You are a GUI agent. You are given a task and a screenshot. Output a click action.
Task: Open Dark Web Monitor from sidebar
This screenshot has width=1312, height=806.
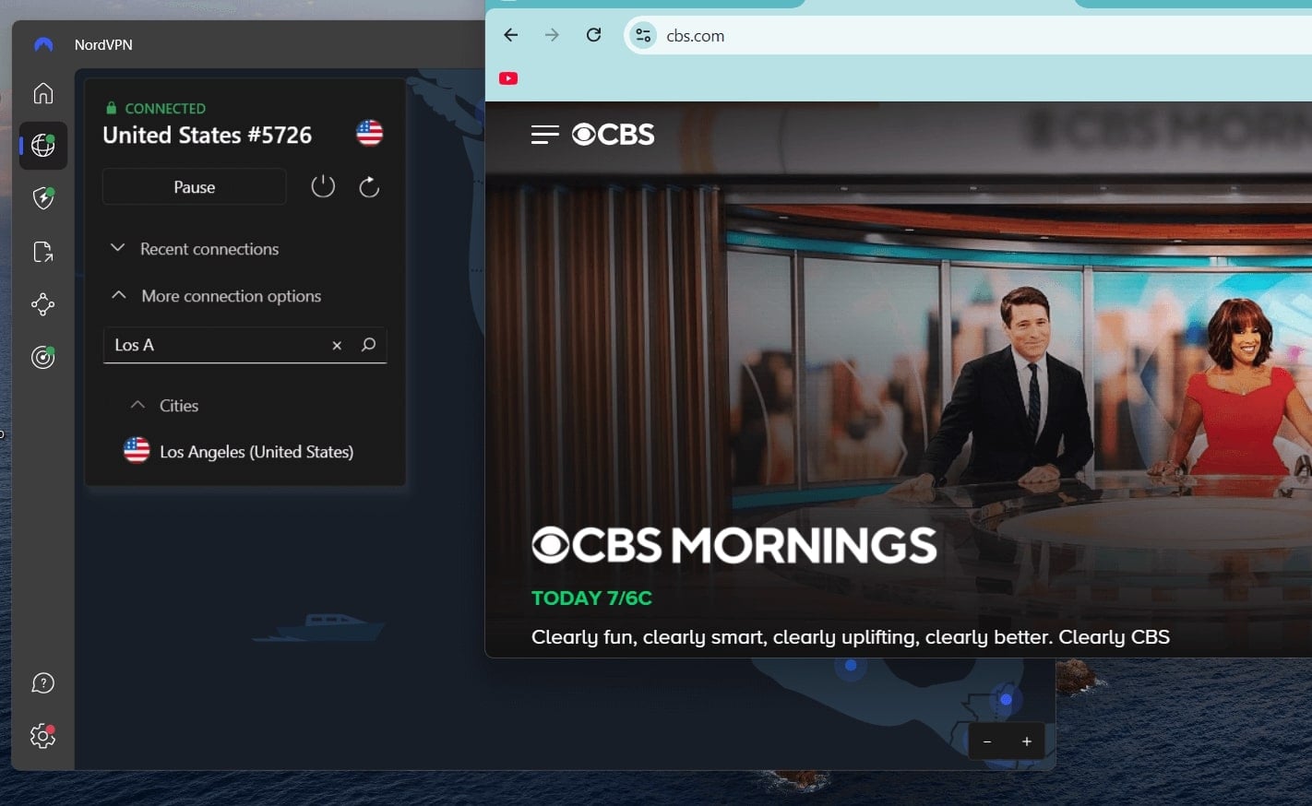pos(42,357)
